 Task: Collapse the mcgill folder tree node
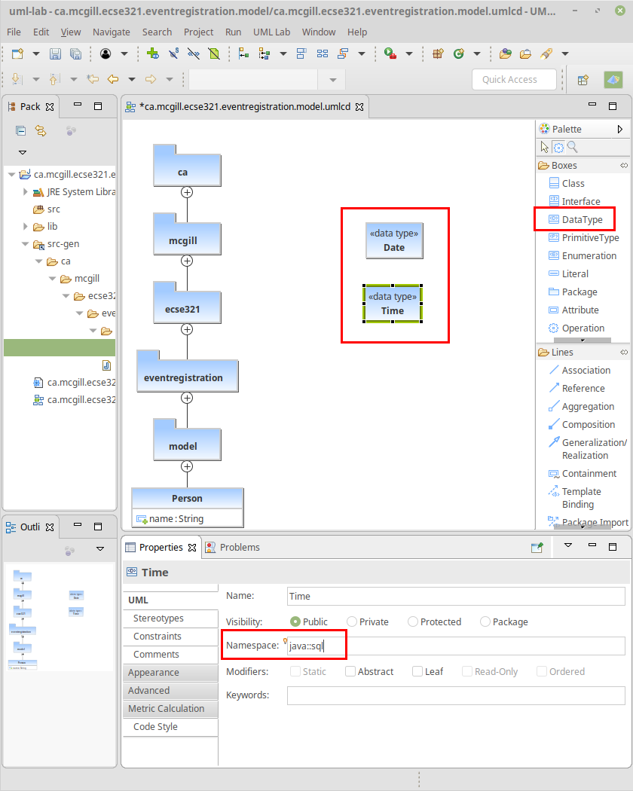53,279
